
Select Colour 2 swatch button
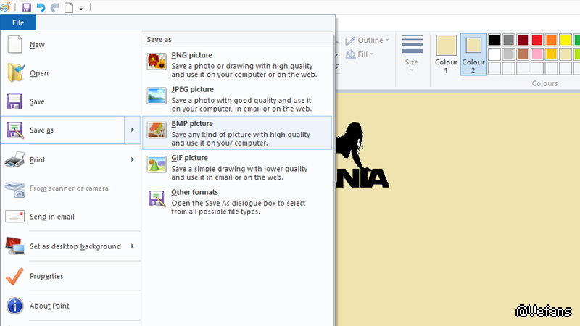473,54
